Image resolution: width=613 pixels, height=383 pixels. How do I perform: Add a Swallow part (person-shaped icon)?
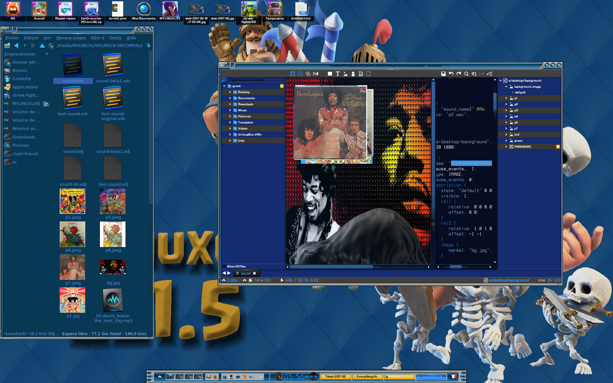(x=353, y=74)
